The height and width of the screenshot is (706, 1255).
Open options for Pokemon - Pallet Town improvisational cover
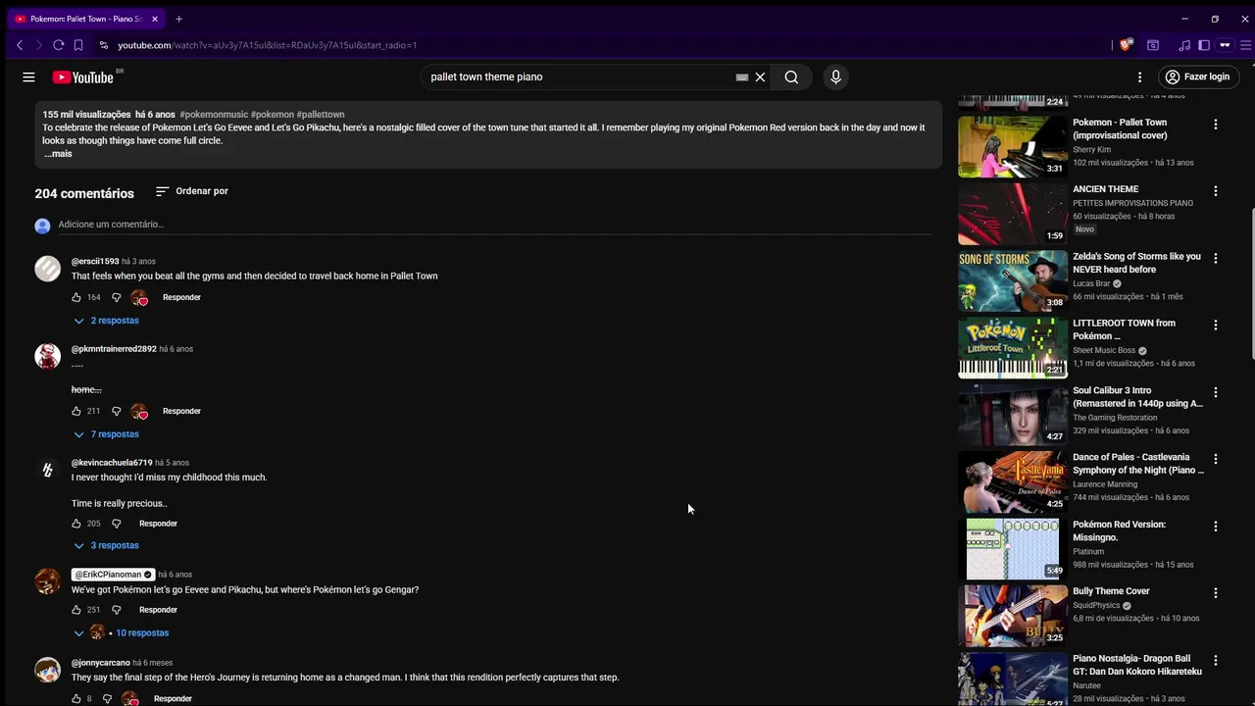point(1215,125)
